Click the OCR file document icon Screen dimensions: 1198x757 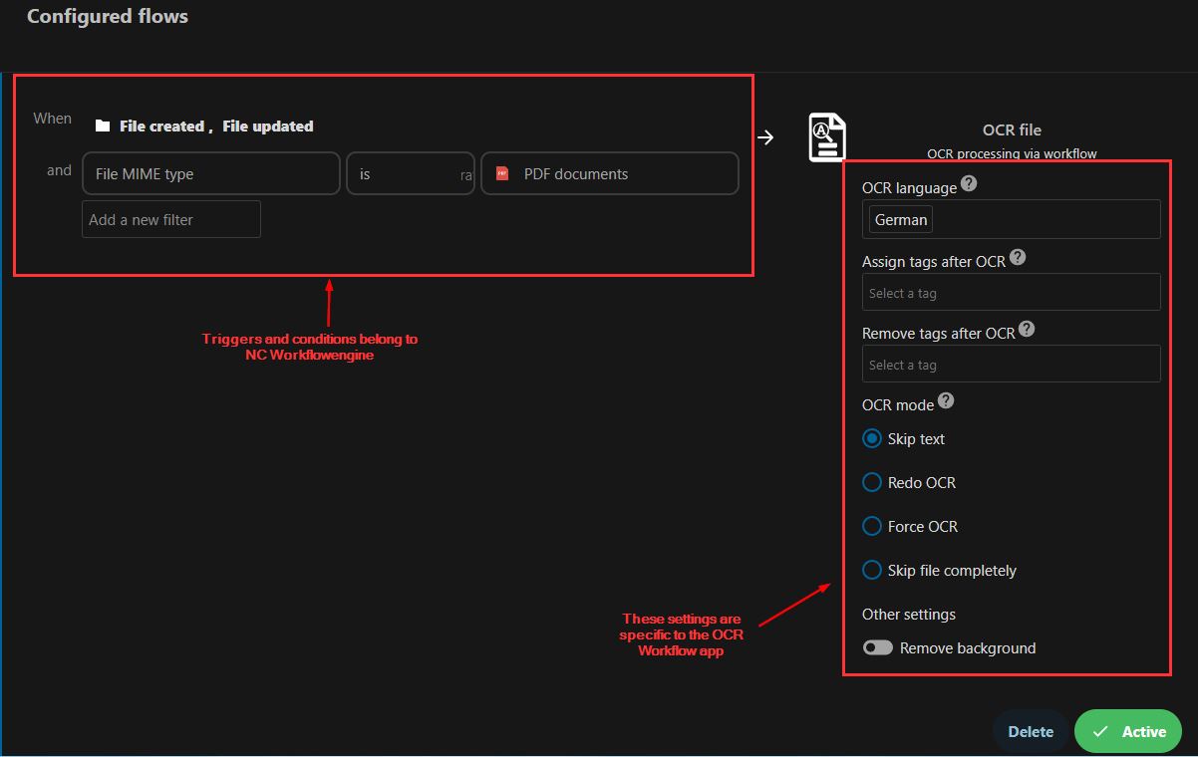pyautogui.click(x=827, y=137)
